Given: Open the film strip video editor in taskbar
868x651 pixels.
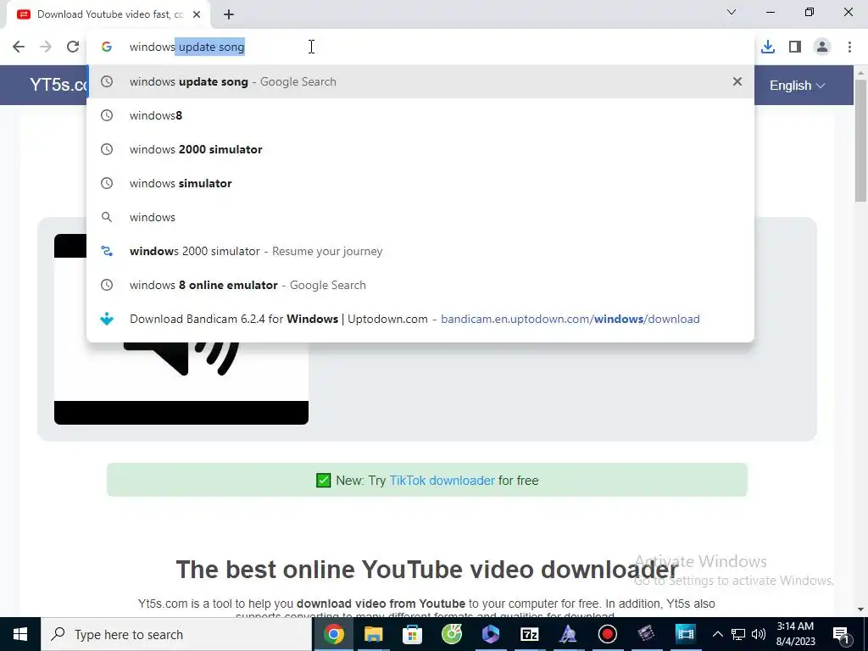Looking at the screenshot, I should pyautogui.click(x=685, y=634).
